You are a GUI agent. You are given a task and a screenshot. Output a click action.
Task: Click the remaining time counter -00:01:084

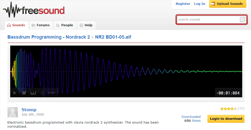(x=228, y=93)
